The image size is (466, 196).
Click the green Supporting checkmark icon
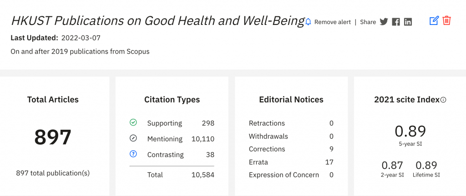coord(133,122)
